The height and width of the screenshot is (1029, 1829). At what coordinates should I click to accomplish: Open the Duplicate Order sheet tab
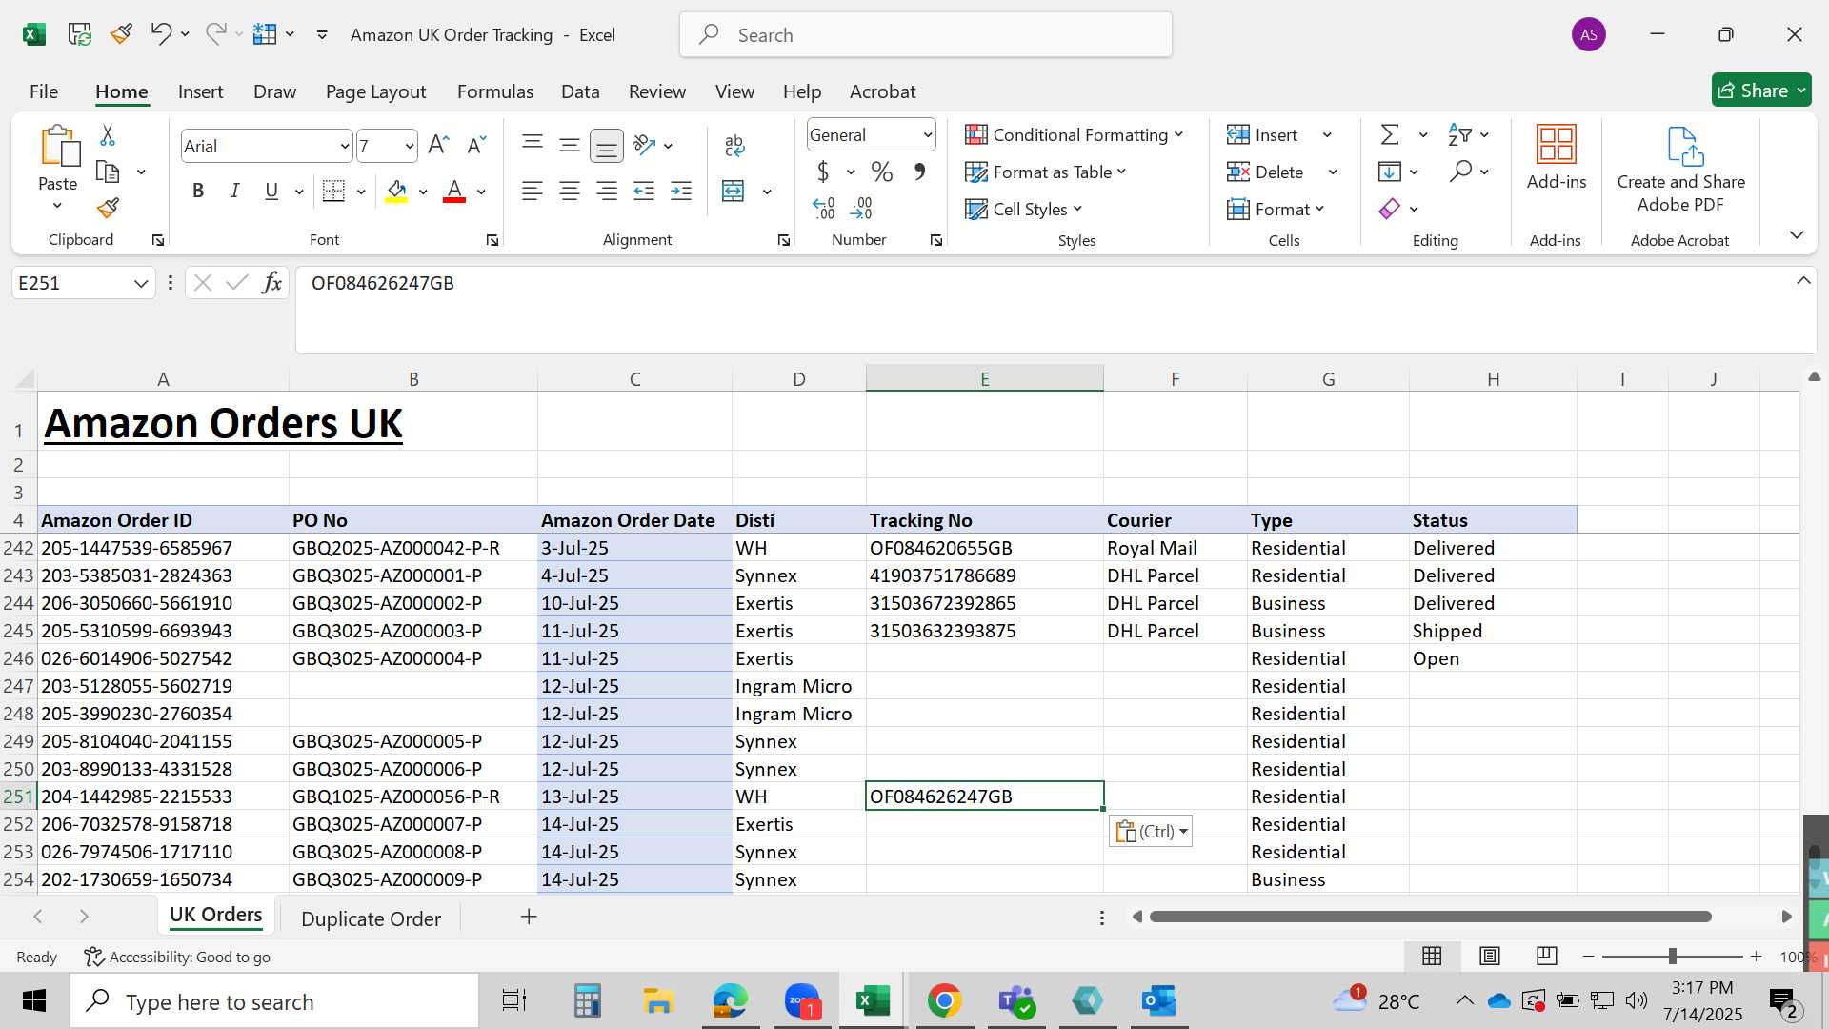[371, 918]
